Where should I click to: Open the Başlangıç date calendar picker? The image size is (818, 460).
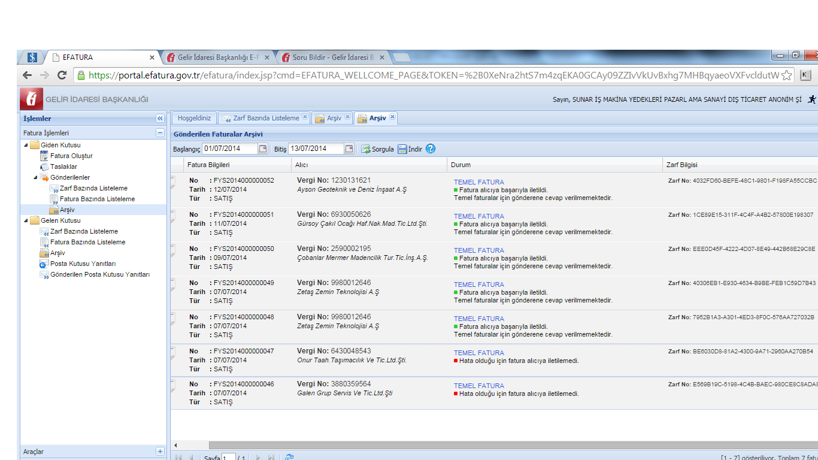coord(262,149)
